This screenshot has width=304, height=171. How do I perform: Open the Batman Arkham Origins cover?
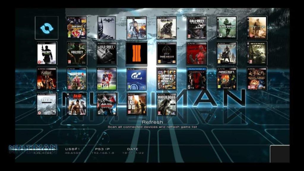click(107, 28)
